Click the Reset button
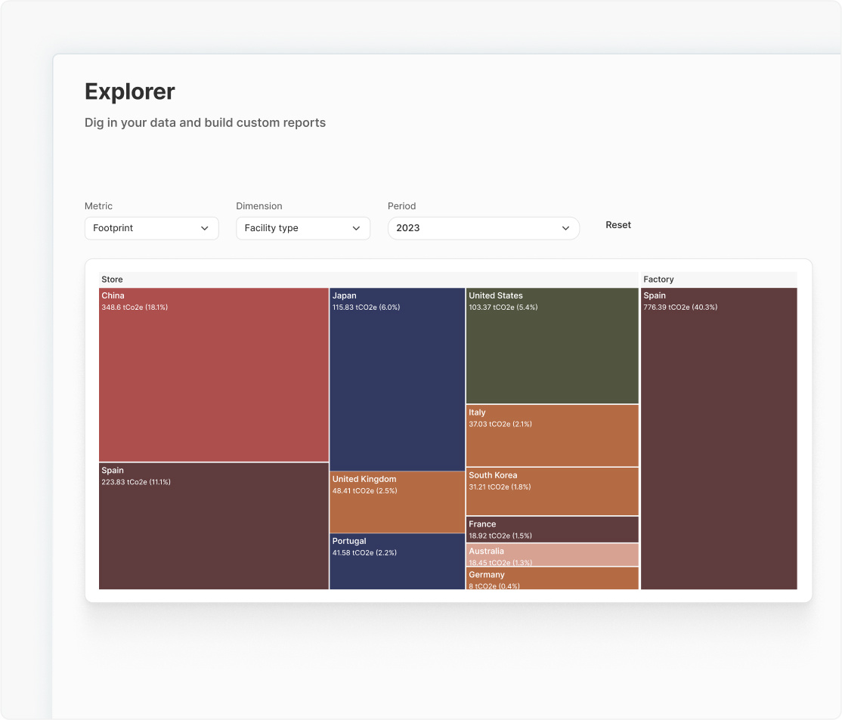Screen dimensions: 842x720 click(618, 225)
